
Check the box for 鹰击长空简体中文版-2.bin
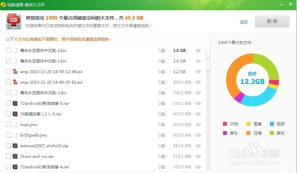pyautogui.click(x=8, y=50)
